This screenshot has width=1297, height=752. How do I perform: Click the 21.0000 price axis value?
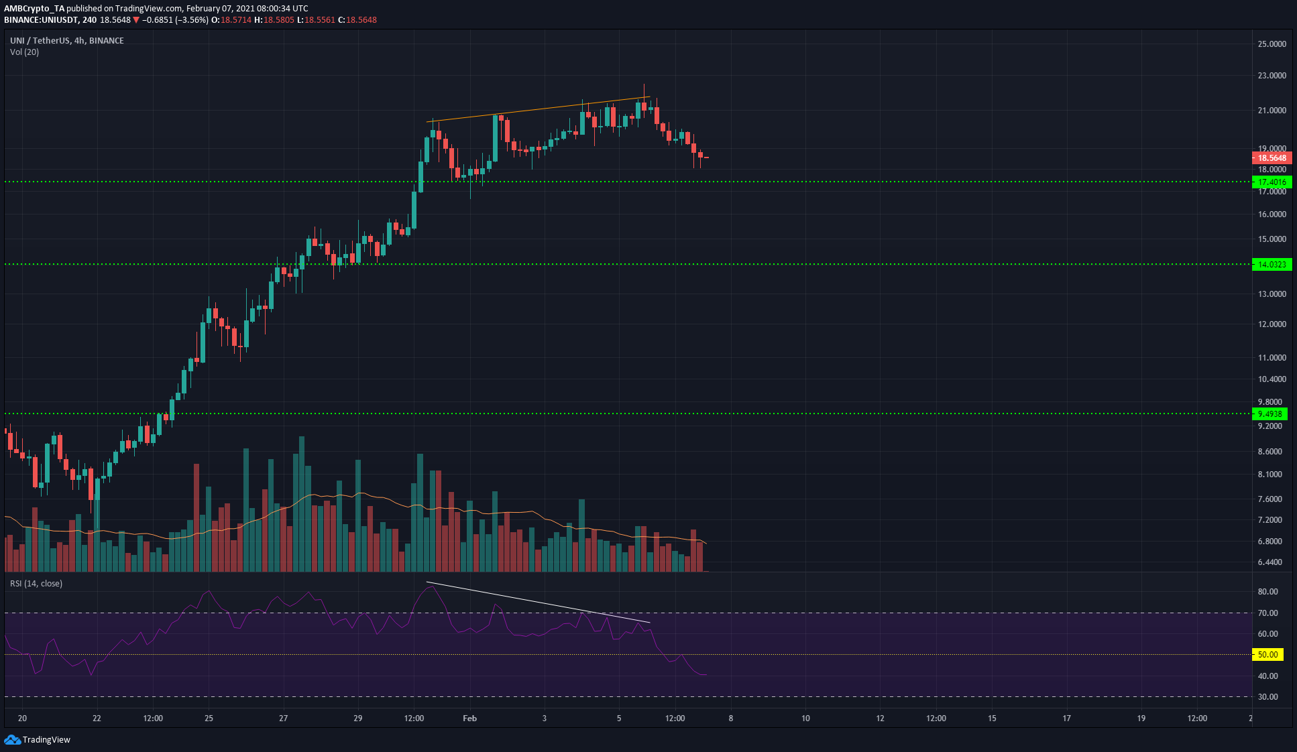click(1272, 111)
